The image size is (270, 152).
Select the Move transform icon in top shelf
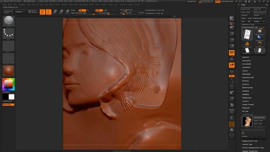point(55,12)
